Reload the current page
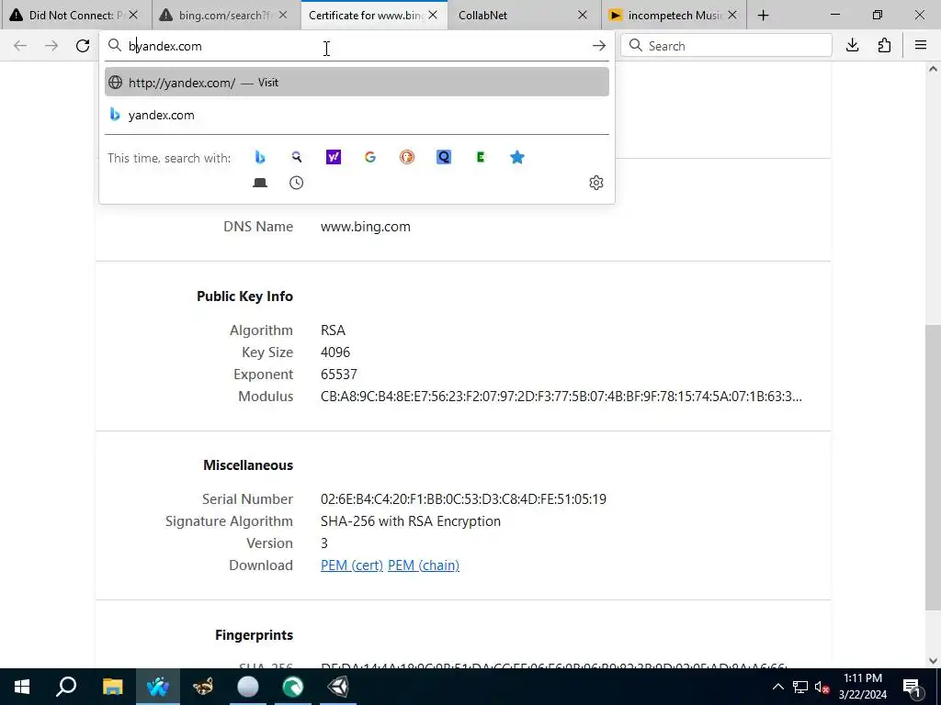 click(83, 46)
